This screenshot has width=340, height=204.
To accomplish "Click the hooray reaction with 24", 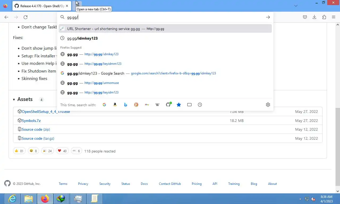I will pyautogui.click(x=48, y=151).
